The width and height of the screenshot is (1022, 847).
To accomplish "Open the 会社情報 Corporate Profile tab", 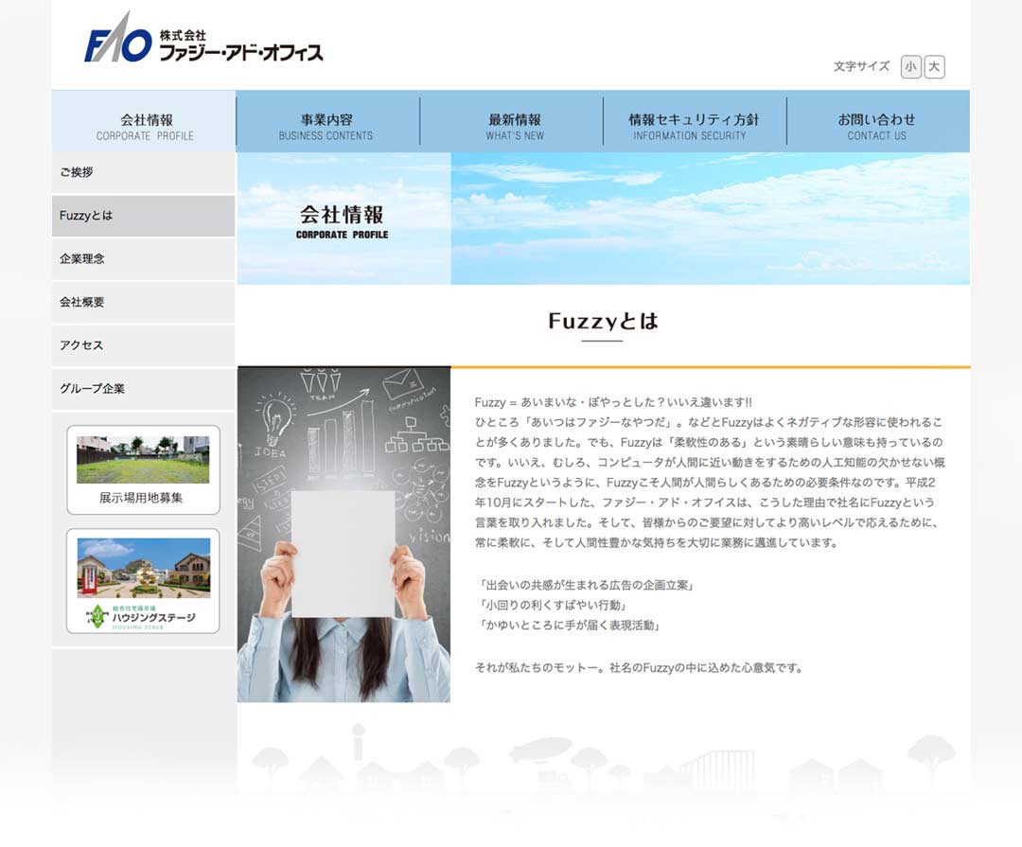I will [x=144, y=121].
